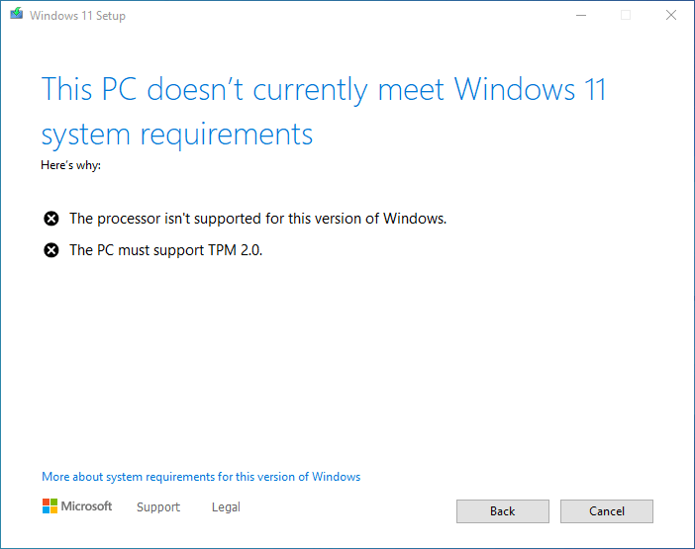This screenshot has height=549, width=695.
Task: Click the word Windows in the requirements link
Action: pyautogui.click(x=336, y=477)
